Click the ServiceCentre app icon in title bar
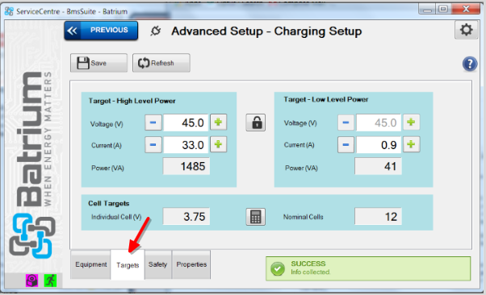 click(x=9, y=11)
